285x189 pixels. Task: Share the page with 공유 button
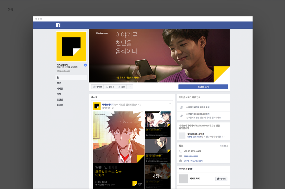pos(121,87)
